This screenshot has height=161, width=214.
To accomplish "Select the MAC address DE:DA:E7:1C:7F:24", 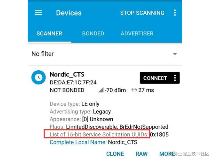I will 73,82.
